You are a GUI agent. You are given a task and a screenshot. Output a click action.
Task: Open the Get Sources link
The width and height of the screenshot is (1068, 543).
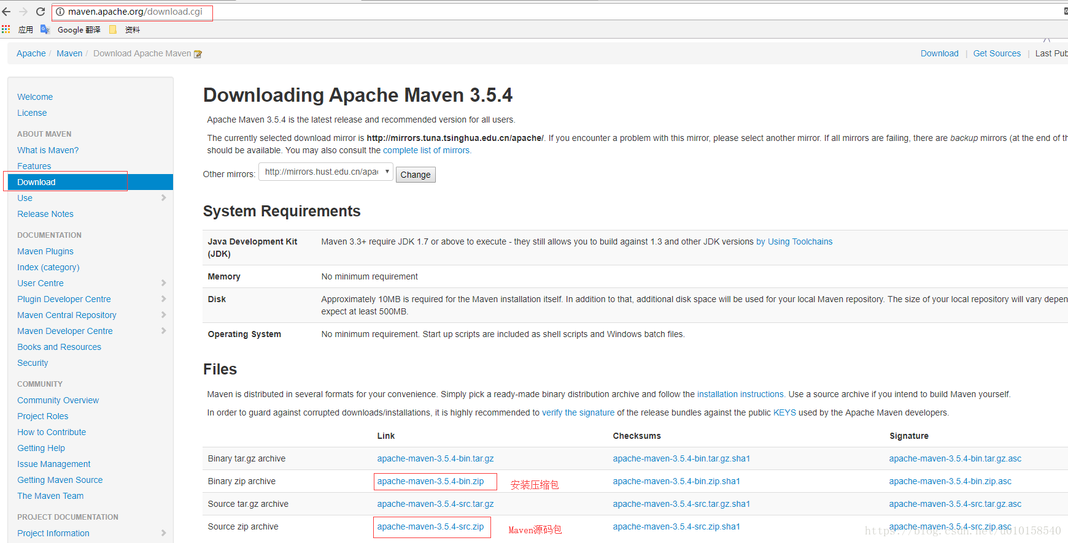click(x=997, y=53)
